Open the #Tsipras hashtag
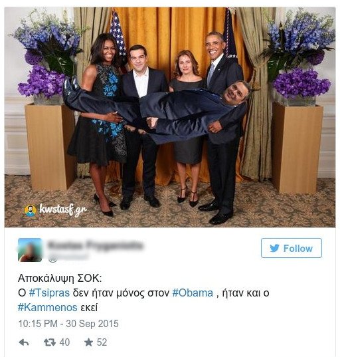Image resolution: width=340 pixels, height=357 pixels. [49, 293]
